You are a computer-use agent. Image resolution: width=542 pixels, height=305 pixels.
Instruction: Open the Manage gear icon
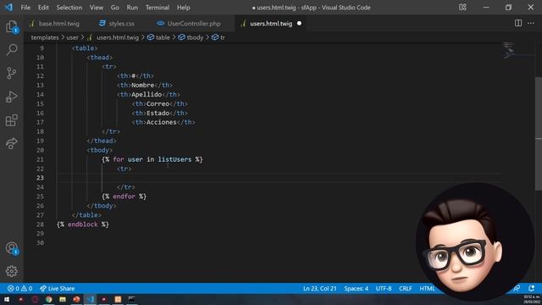tap(11, 271)
